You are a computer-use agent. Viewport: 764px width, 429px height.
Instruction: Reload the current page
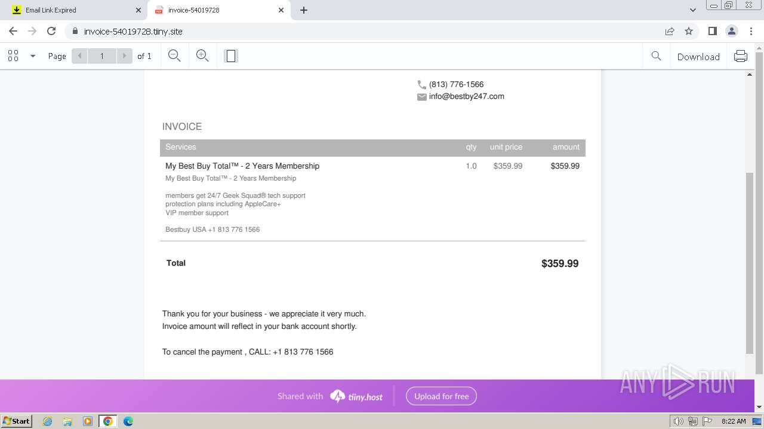[x=51, y=31]
